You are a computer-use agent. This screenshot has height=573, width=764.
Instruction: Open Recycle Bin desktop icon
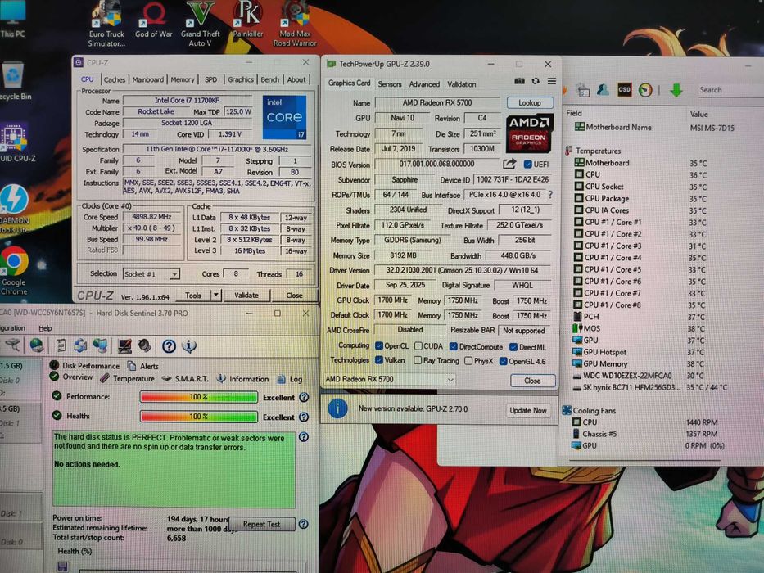pyautogui.click(x=13, y=81)
